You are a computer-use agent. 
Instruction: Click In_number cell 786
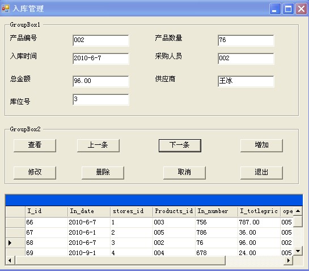[217, 232]
